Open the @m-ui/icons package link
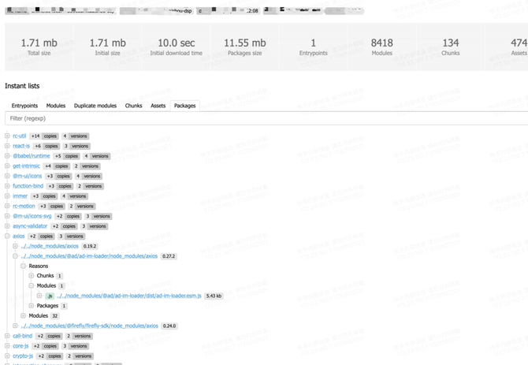The height and width of the screenshot is (365, 528). [x=28, y=176]
